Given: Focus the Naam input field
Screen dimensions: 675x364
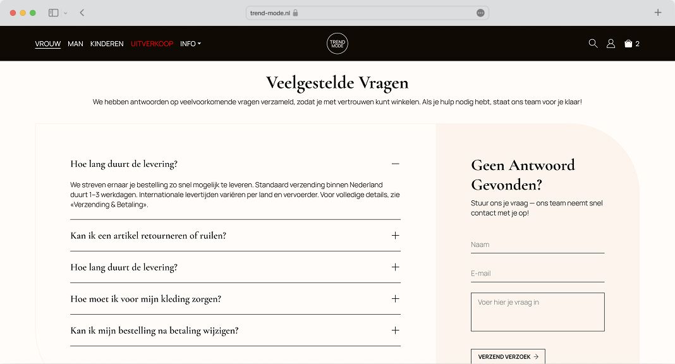Looking at the screenshot, I should click(537, 245).
